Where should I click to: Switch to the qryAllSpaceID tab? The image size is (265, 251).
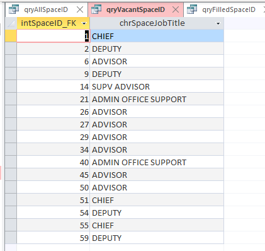46,9
